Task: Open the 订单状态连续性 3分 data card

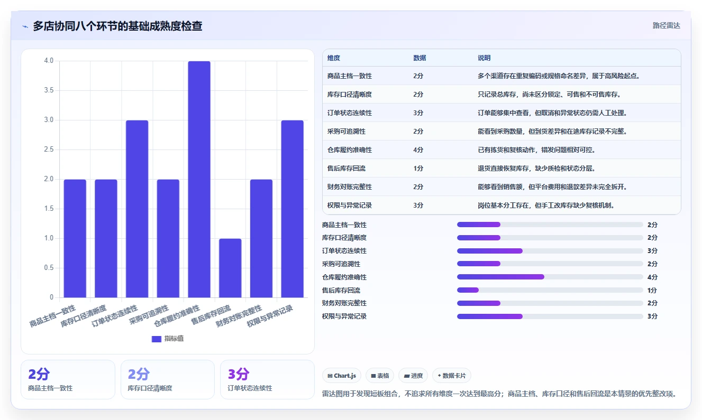Action: click(x=267, y=379)
